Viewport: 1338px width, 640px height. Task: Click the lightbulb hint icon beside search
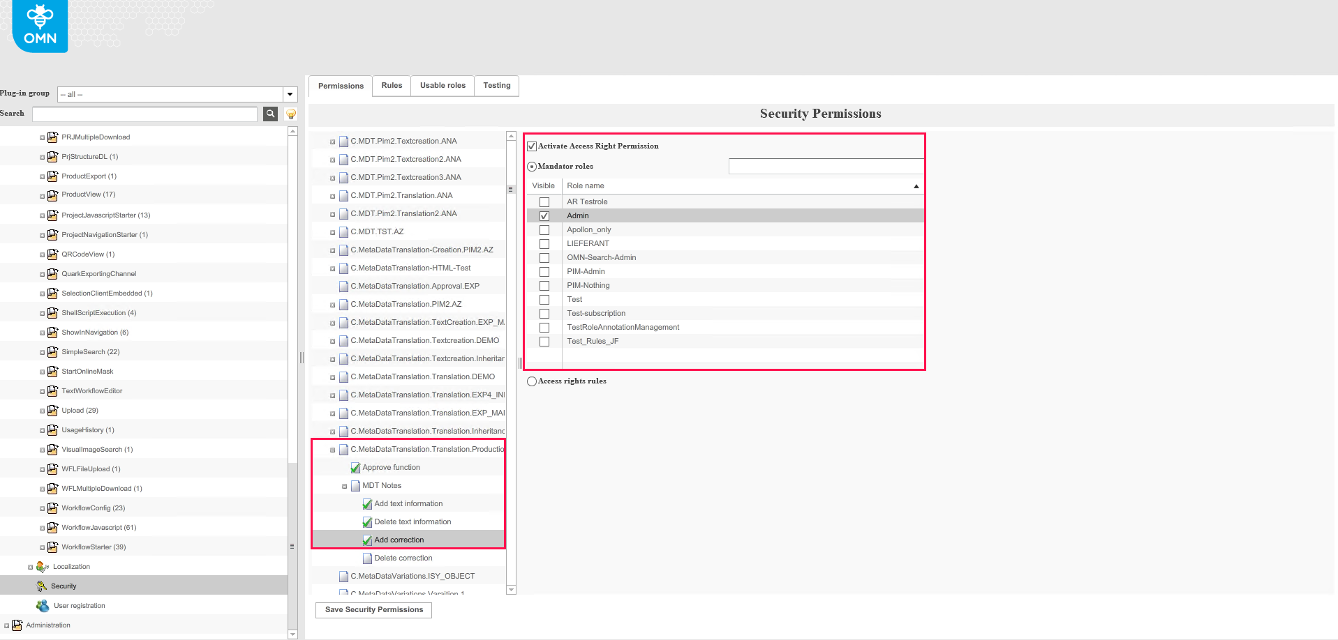pyautogui.click(x=290, y=114)
